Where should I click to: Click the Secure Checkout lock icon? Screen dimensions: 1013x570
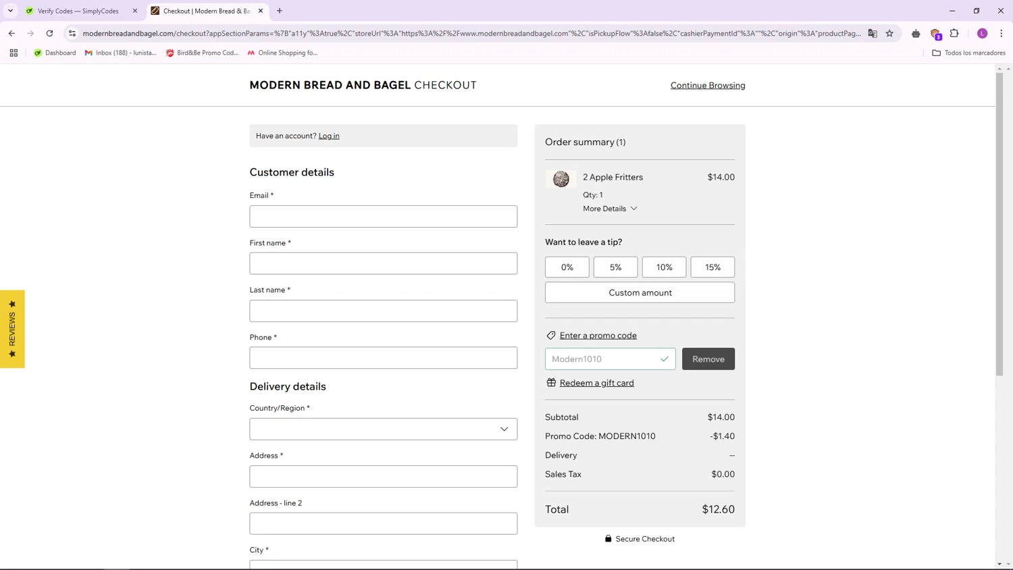pyautogui.click(x=608, y=539)
